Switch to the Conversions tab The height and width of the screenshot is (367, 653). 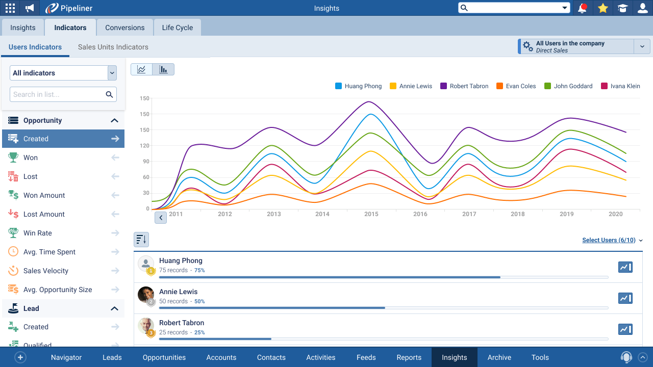click(125, 28)
